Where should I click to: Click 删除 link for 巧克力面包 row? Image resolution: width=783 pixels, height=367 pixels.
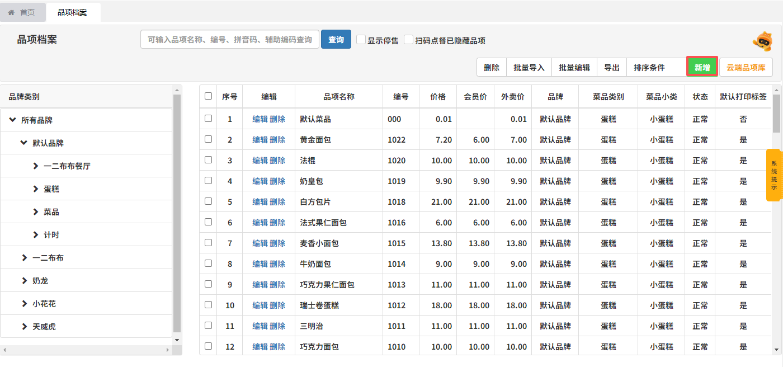tap(277, 346)
